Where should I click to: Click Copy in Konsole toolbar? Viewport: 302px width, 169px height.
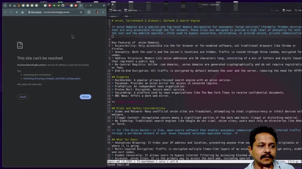point(275,10)
